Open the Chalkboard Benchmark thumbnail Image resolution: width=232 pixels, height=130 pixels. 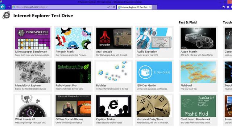pos(198,106)
